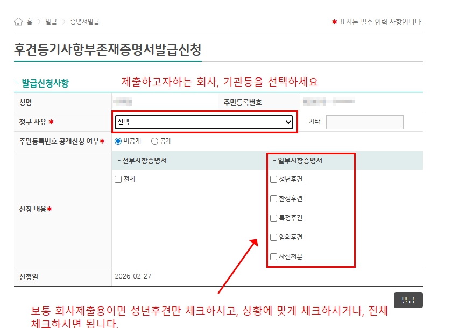466x328 pixels.
Task: Check the 성년후견 checkbox
Action: pos(273,179)
